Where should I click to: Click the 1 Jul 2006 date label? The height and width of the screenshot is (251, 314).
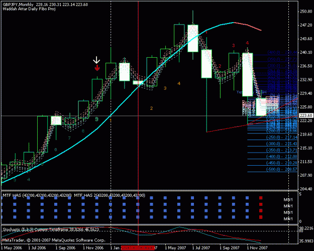37,248
